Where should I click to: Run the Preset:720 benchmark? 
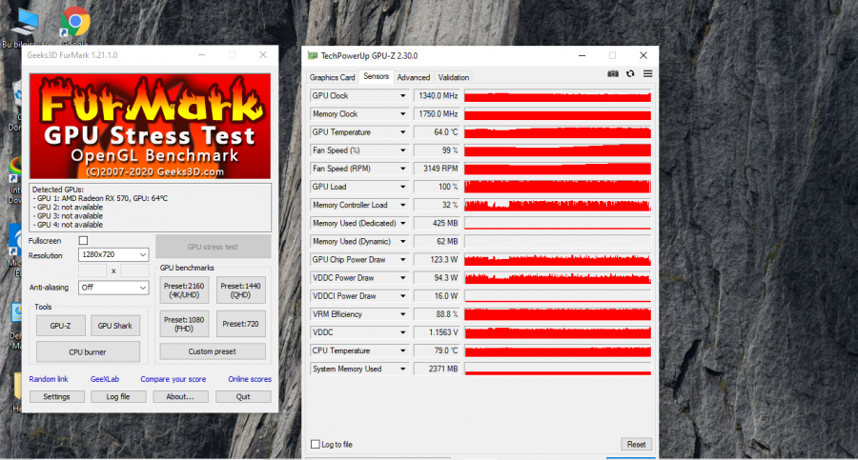tap(241, 324)
